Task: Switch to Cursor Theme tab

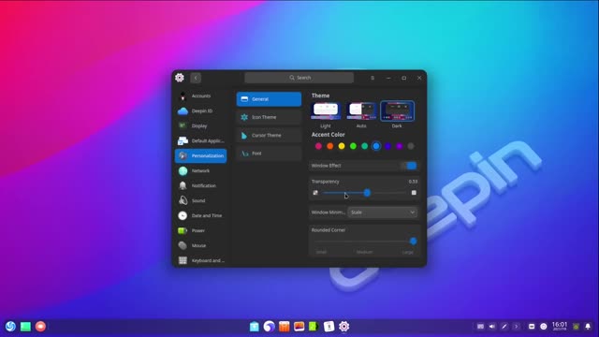Action: click(x=269, y=135)
